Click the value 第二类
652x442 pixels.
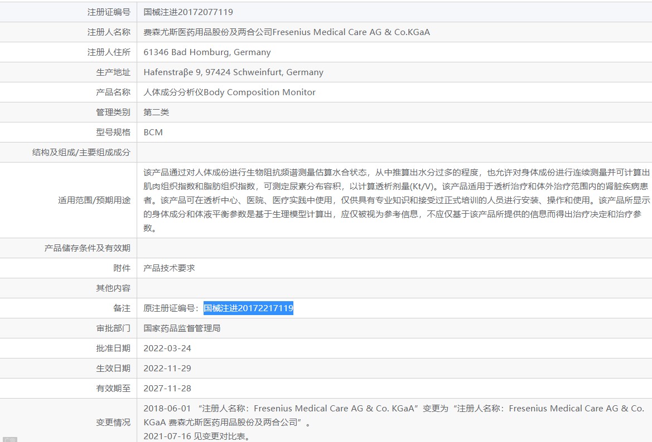click(156, 112)
